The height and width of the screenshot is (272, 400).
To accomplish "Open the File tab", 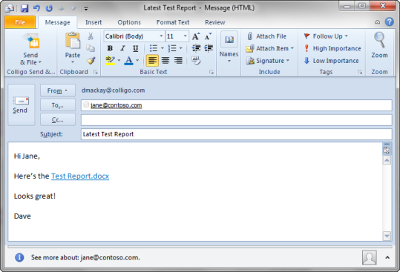I will point(20,22).
